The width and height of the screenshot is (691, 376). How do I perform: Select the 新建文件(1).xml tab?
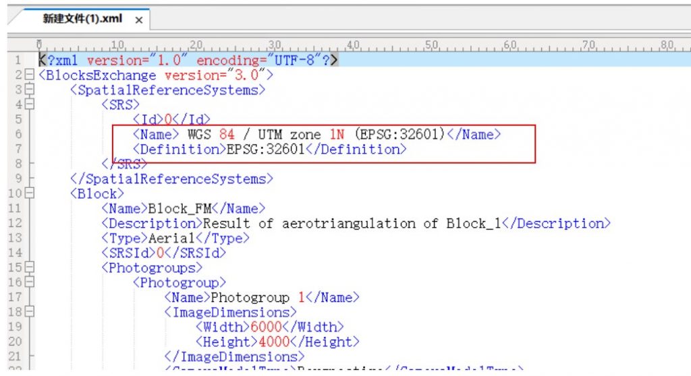[x=82, y=19]
